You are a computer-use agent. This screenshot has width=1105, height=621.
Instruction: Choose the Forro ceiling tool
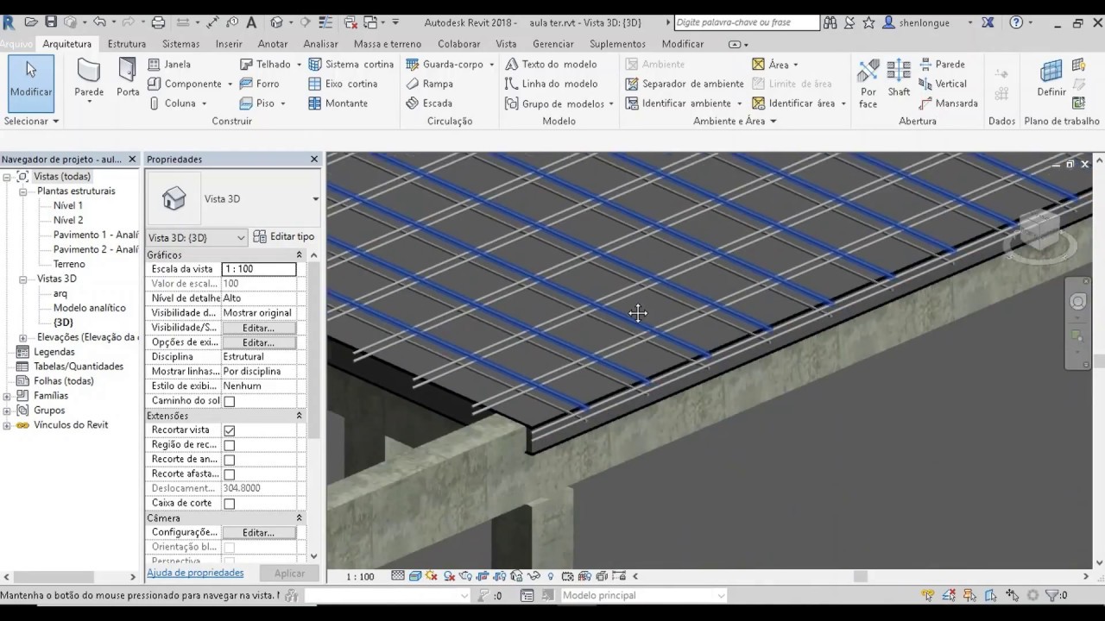[x=259, y=84]
